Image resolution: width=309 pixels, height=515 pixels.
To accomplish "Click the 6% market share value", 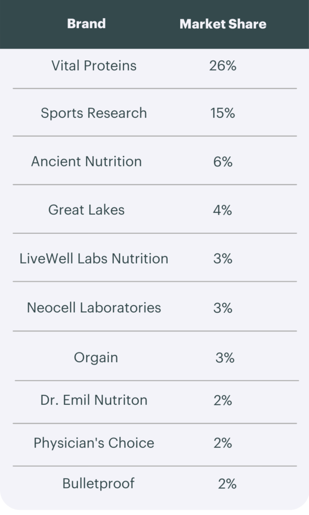I will coord(223,161).
